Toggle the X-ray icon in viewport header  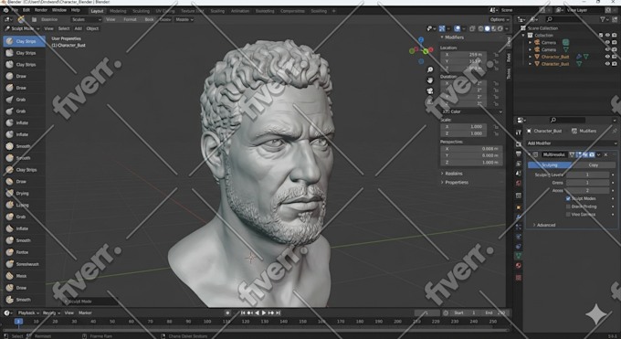pos(472,28)
